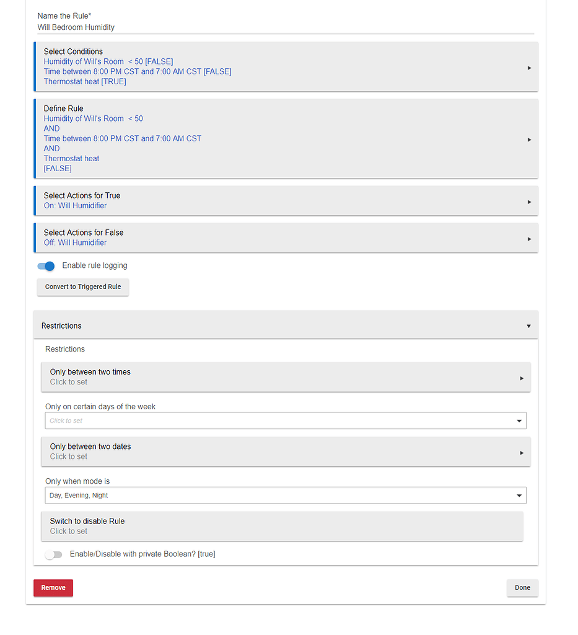Collapse the Restrictions panel
The width and height of the screenshot is (578, 635).
click(x=528, y=325)
